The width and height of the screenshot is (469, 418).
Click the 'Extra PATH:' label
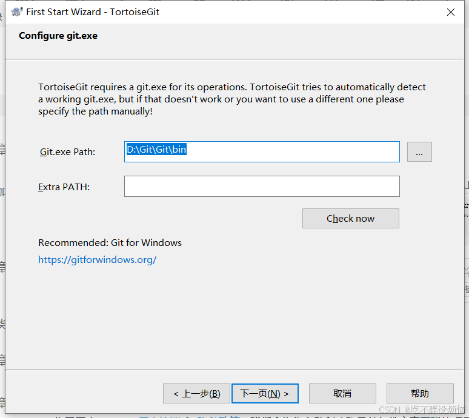(64, 187)
